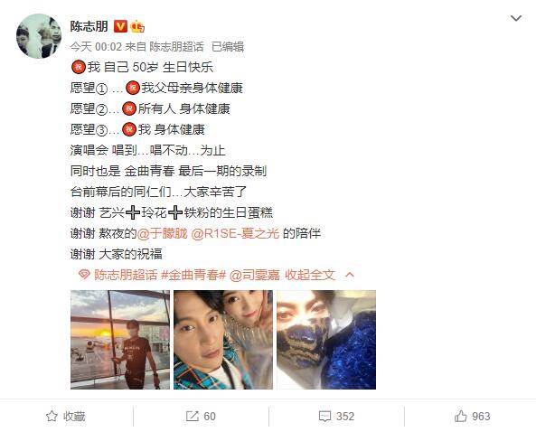The image size is (536, 432).
Task: Click the super topic diamond icon
Action: pyautogui.click(x=84, y=275)
